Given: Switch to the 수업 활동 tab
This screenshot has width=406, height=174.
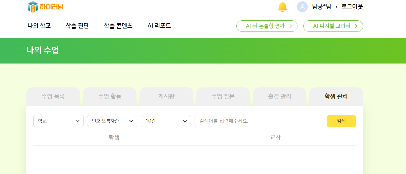Looking at the screenshot, I should [110, 96].
